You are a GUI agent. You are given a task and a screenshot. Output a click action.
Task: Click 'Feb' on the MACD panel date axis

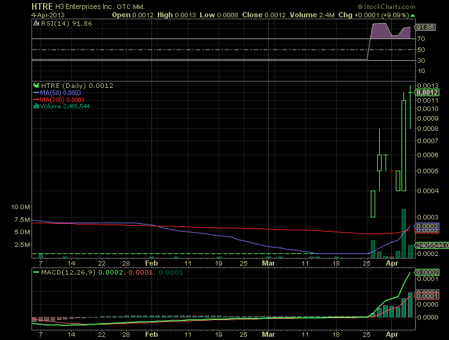[151, 334]
